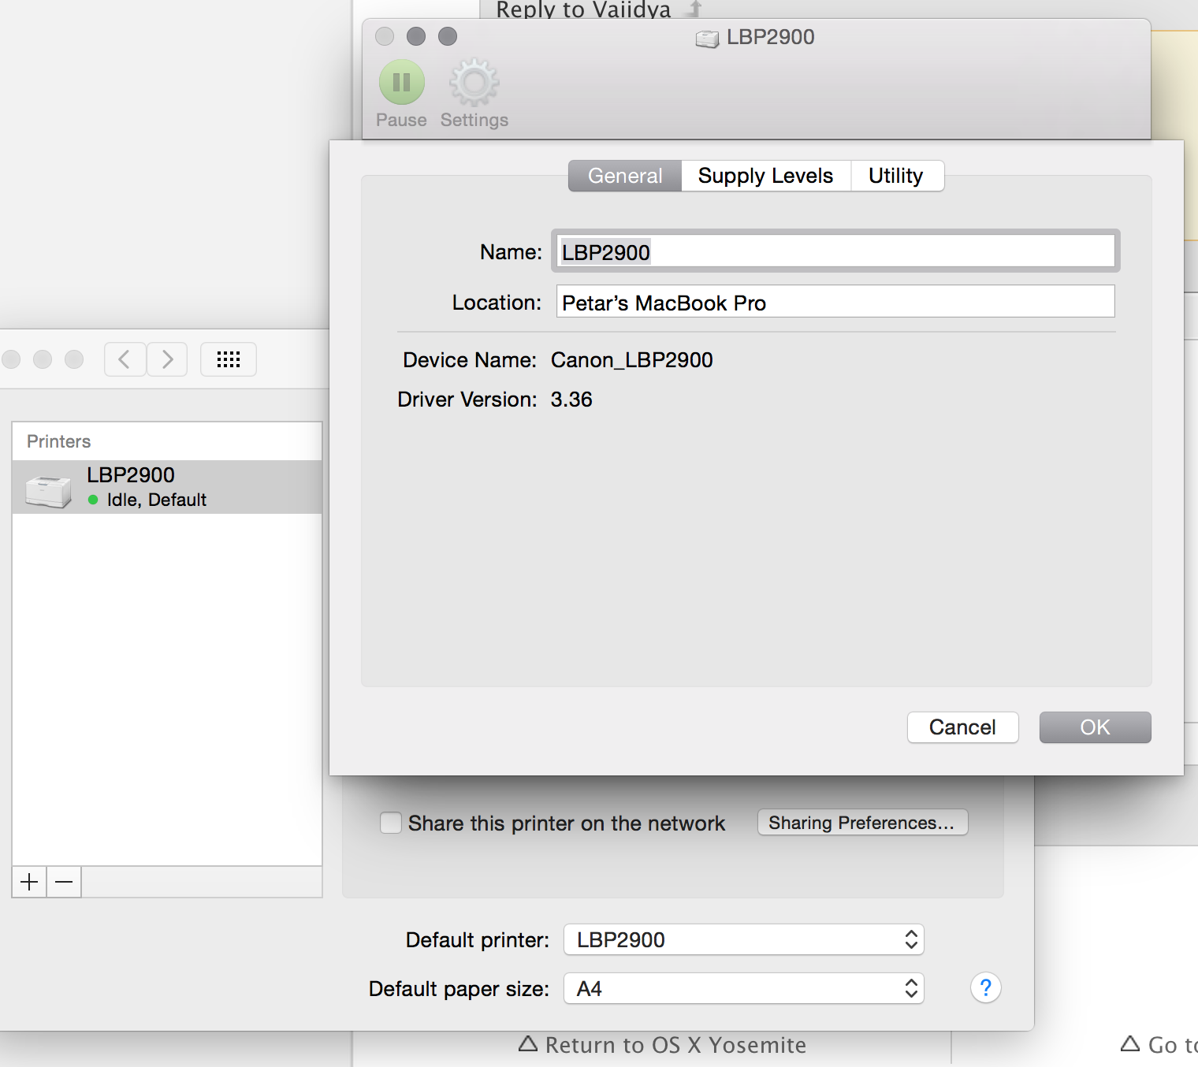Open the Default paper size dropdown
Viewport: 1198px width, 1067px height.
coord(743,988)
